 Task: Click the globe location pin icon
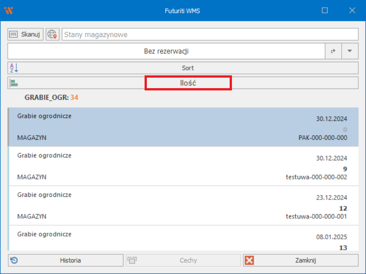click(53, 34)
